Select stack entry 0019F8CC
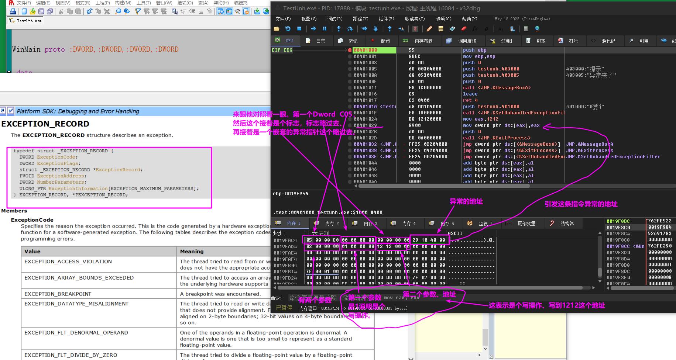This screenshot has width=676, height=360. tap(639, 246)
